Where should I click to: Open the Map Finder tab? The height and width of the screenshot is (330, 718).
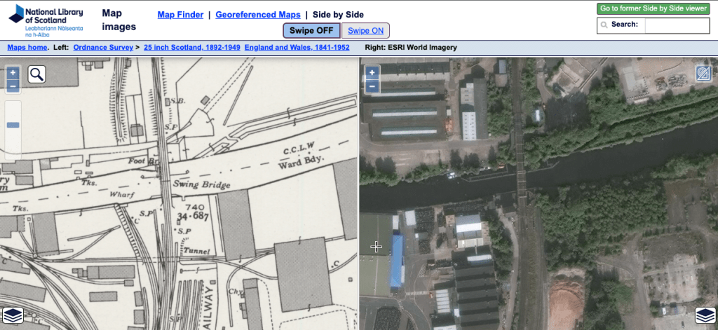[180, 15]
